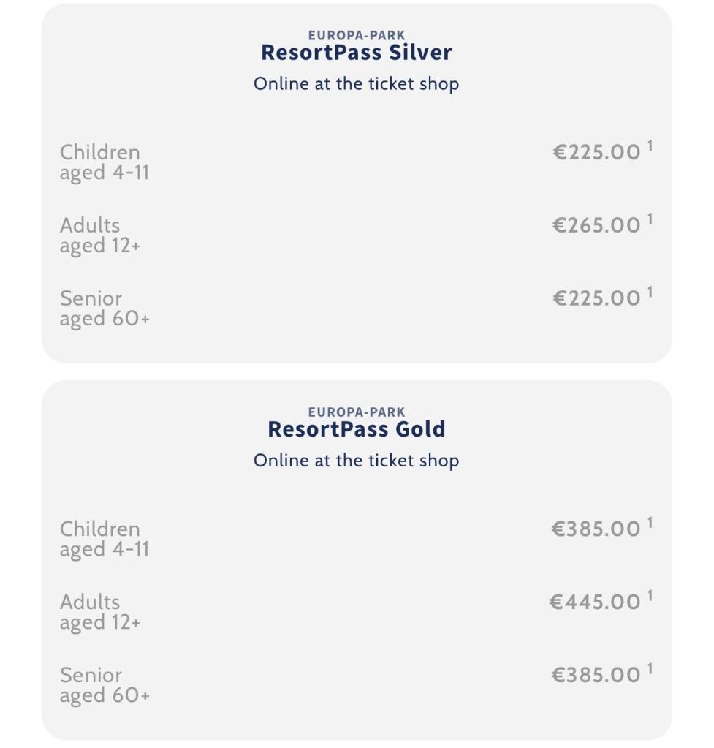This screenshot has height=748, width=714.
Task: Click EUROPA-PARK label above ResortPass Silver
Action: [x=357, y=35]
